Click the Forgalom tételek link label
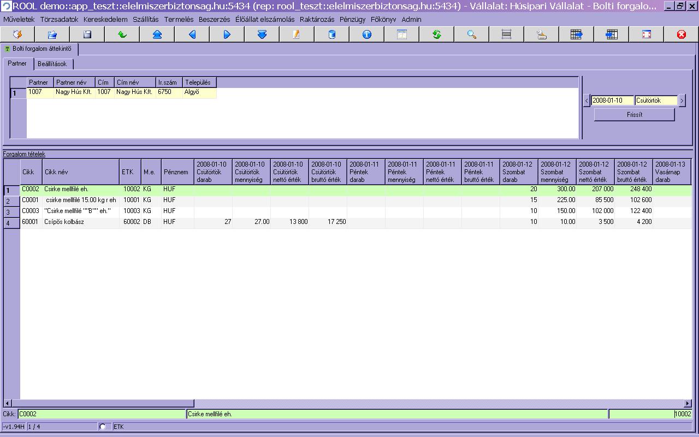This screenshot has width=699, height=437. pyautogui.click(x=24, y=154)
